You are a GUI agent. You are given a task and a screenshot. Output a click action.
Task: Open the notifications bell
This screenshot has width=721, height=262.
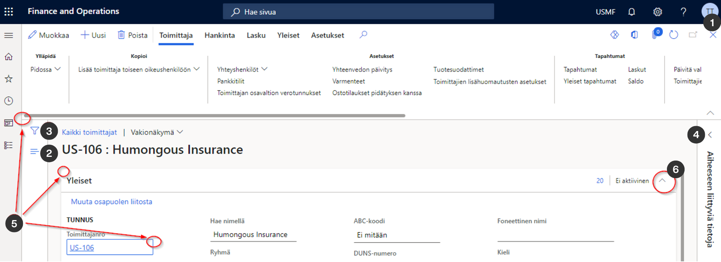coord(632,12)
